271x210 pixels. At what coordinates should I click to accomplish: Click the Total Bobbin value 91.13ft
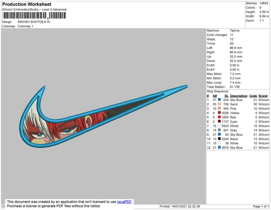point(234,87)
